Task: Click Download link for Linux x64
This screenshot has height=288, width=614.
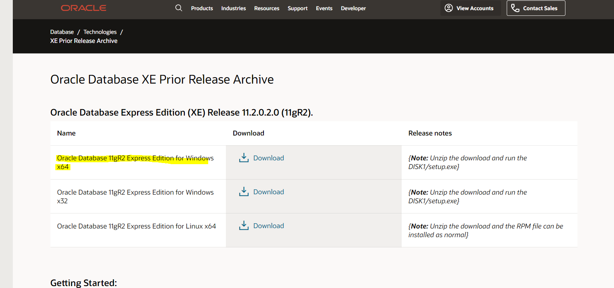Action: (268, 226)
